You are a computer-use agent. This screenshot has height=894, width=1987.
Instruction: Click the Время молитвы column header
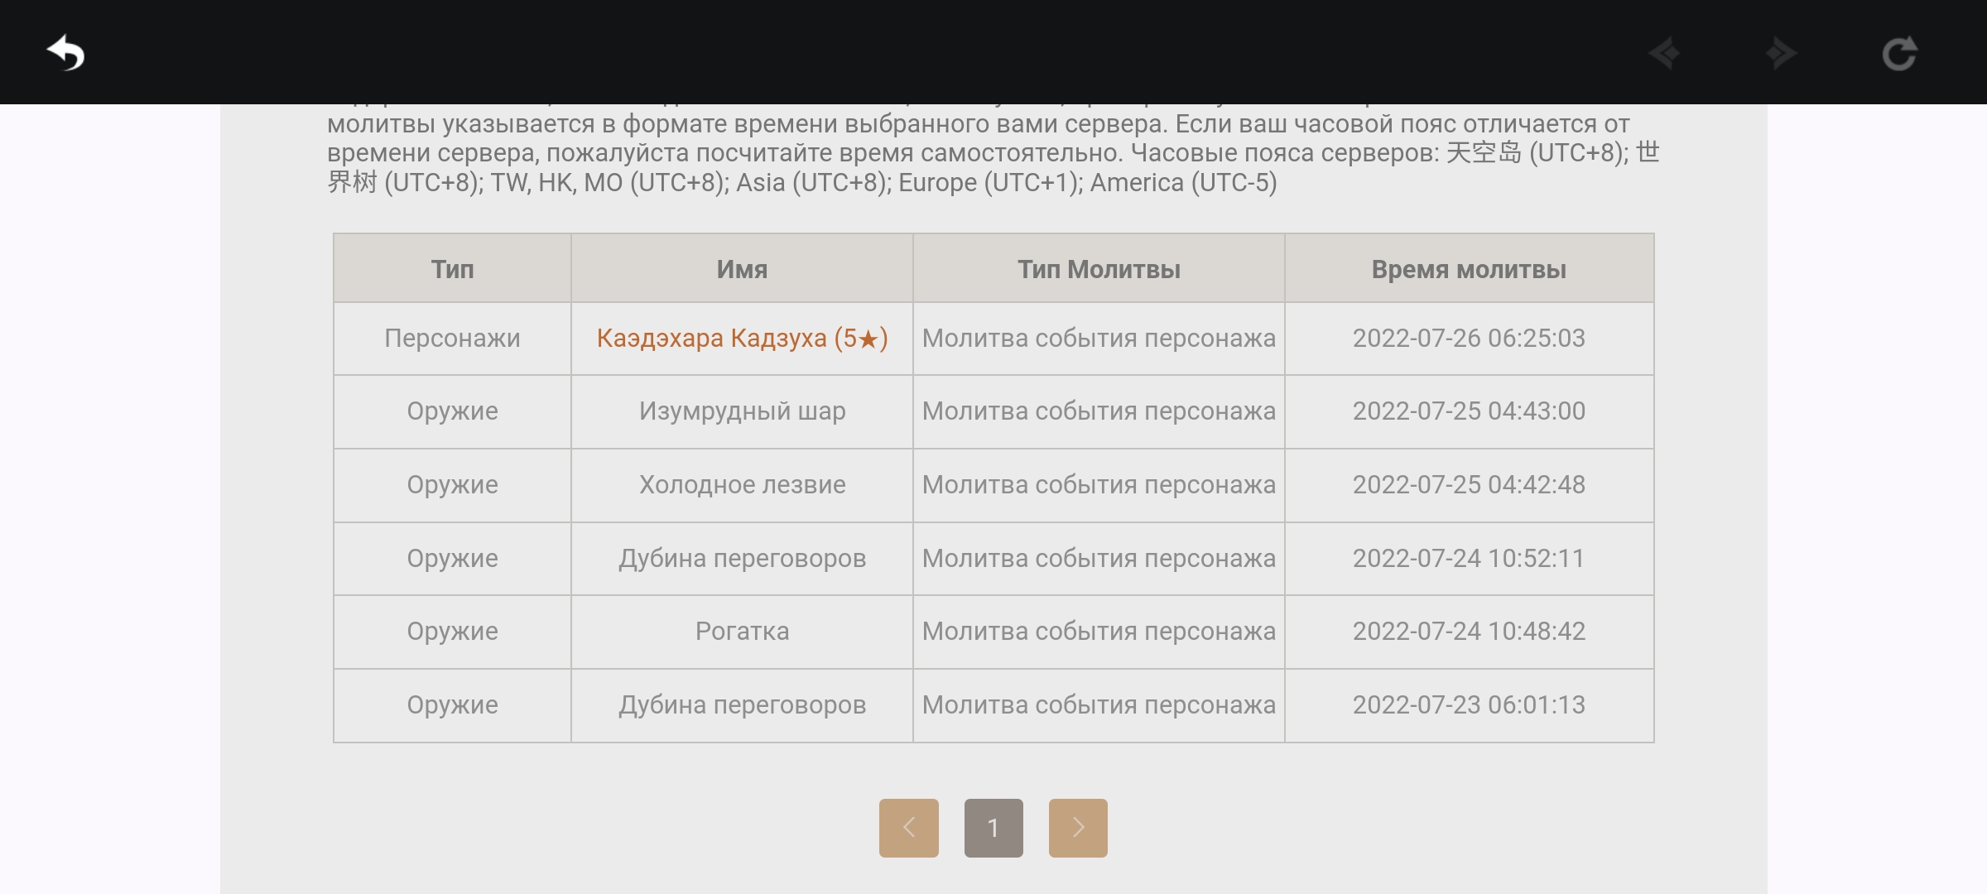pos(1468,269)
